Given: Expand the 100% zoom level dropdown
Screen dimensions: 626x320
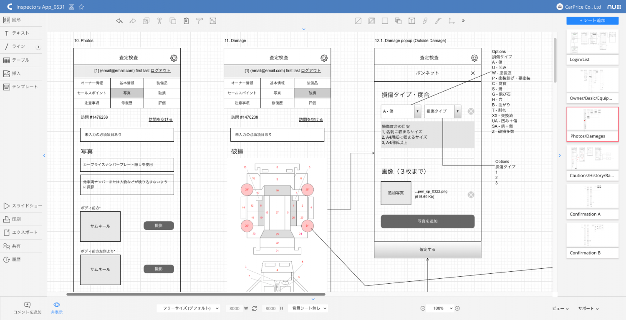Looking at the screenshot, I should (440, 308).
